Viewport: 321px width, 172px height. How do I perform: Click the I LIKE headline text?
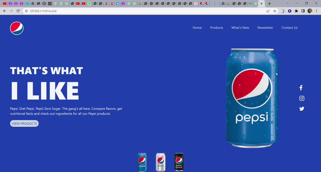pyautogui.click(x=45, y=91)
